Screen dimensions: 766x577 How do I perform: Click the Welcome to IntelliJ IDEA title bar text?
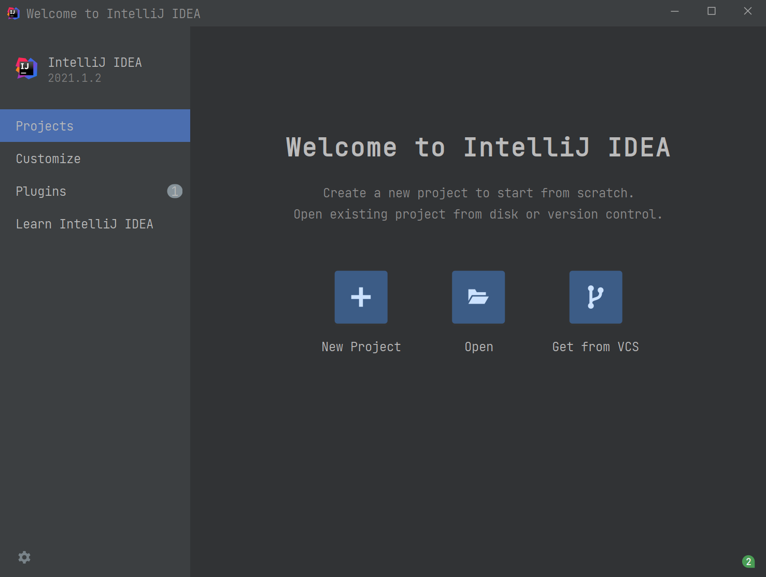pyautogui.click(x=114, y=13)
